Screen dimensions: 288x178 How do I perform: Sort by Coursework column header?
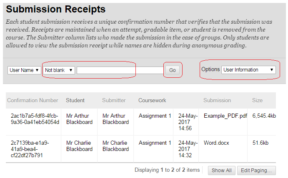[152, 100]
